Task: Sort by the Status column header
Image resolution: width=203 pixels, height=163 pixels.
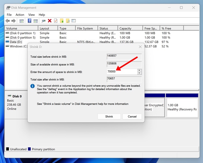Action: (x=108, y=28)
